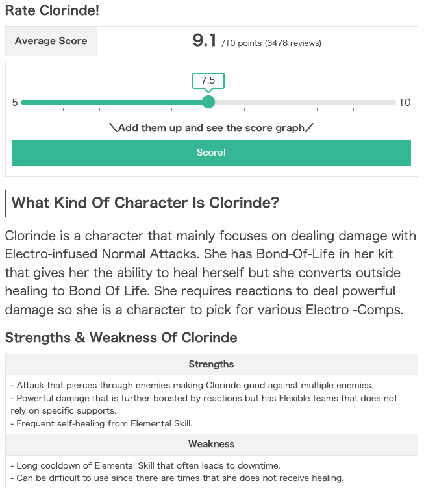Image resolution: width=424 pixels, height=494 pixels.
Task: Select the Average Score label cell
Action: pyautogui.click(x=51, y=41)
